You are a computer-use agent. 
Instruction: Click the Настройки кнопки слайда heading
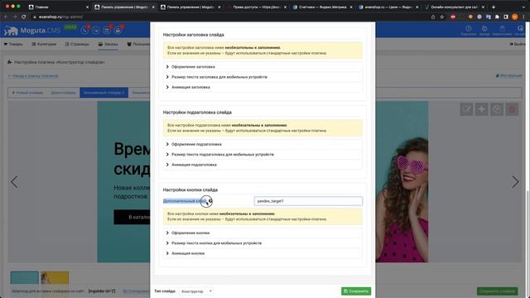[x=190, y=190]
